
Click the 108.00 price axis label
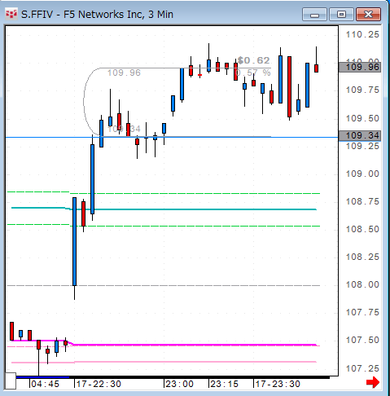point(362,284)
